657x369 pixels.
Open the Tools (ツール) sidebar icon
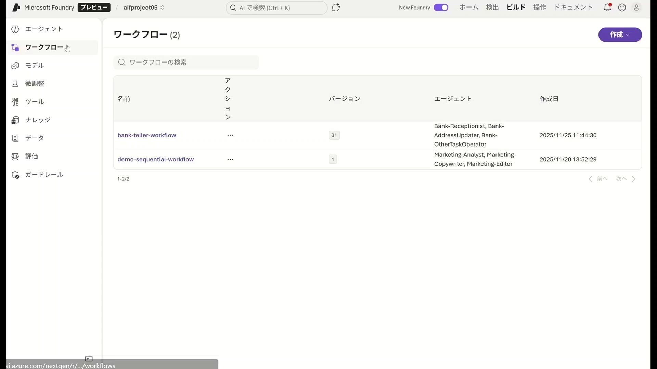pos(15,102)
